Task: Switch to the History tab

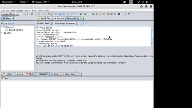Action: [7, 74]
